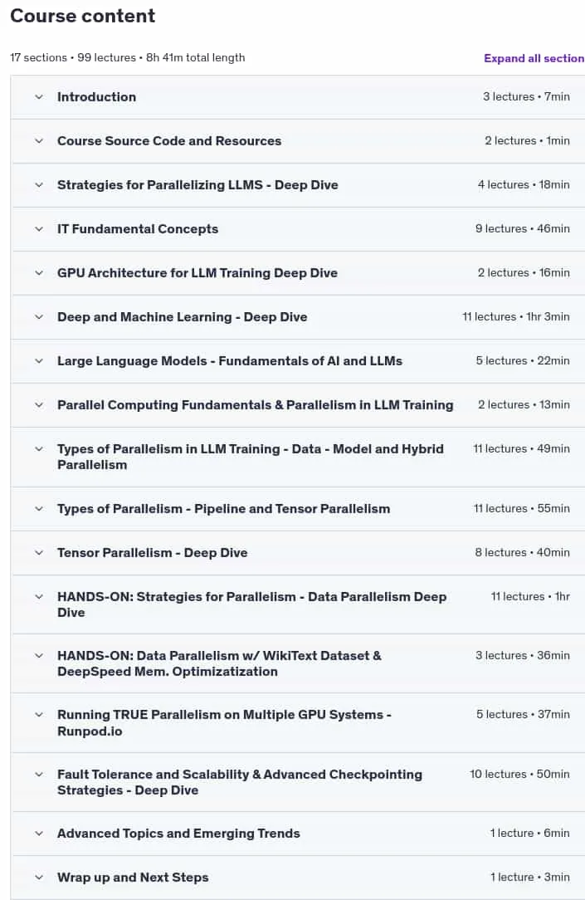This screenshot has width=585, height=900.
Task: Expand Fault Tolerance and Scalability section chevron
Action: (39, 775)
